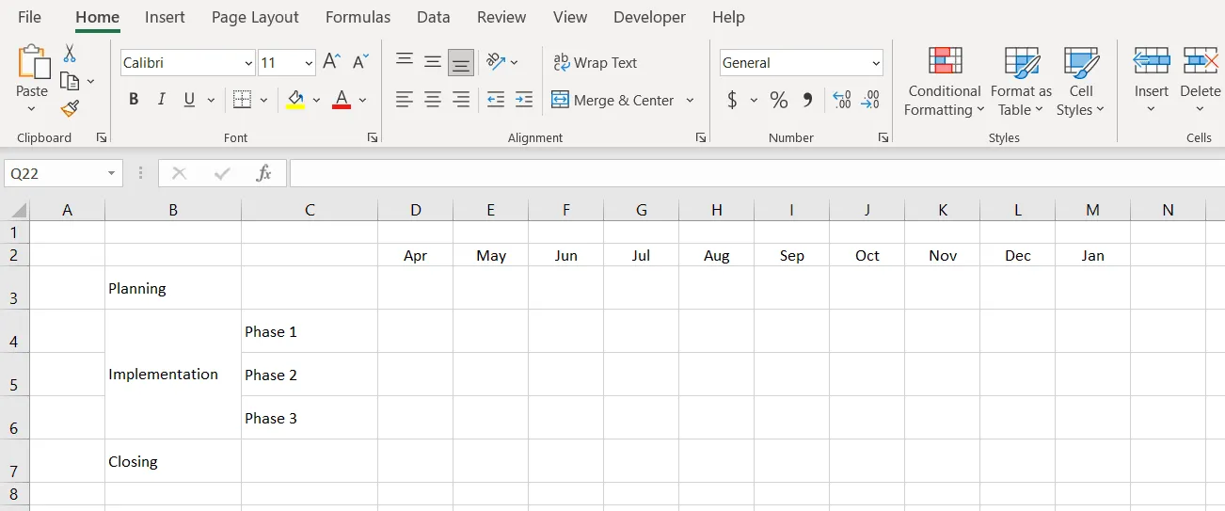Click the Format Painter brush icon
The image size is (1225, 511).
point(70,108)
